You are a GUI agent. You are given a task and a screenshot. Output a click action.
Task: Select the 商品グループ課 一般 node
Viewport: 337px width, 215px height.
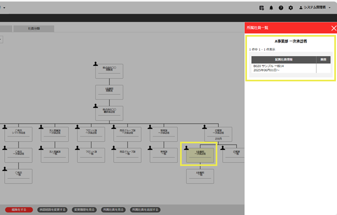pos(127,155)
